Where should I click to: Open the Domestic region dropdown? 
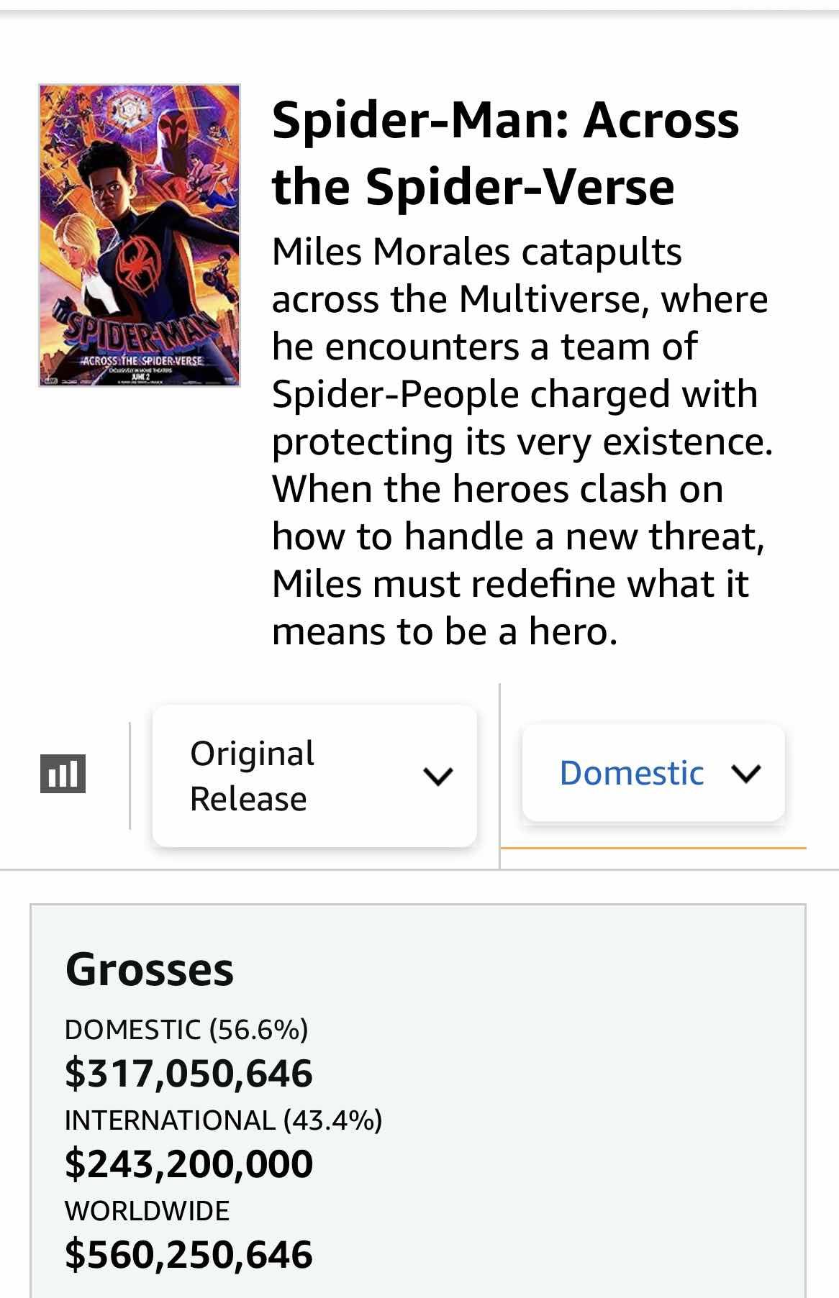tap(652, 773)
